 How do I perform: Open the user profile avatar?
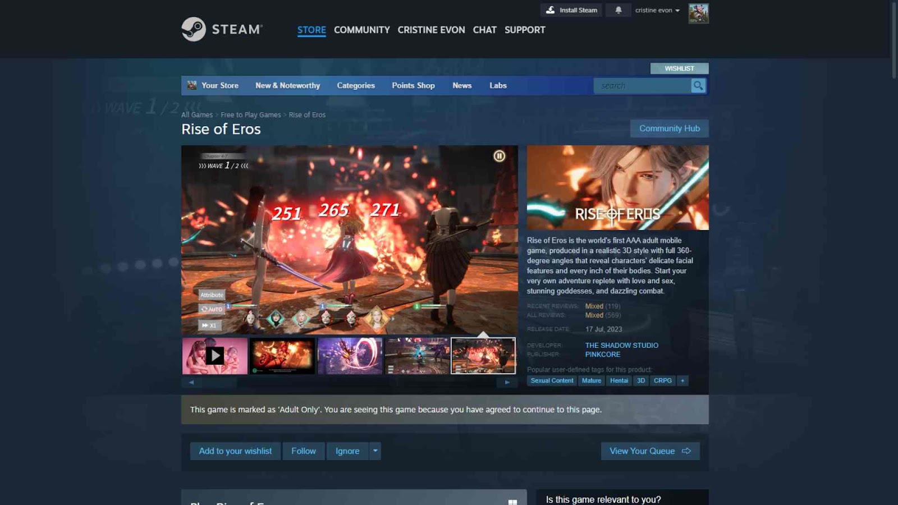click(x=699, y=13)
